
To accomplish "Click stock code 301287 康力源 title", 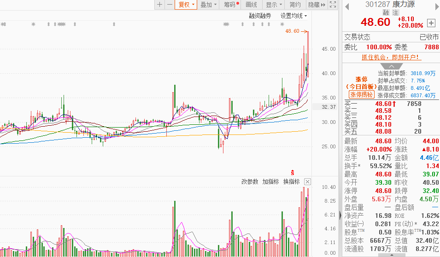I will tap(390, 4).
